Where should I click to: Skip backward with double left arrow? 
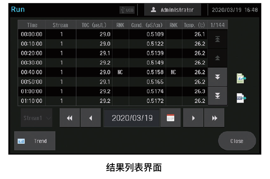coord(70,118)
